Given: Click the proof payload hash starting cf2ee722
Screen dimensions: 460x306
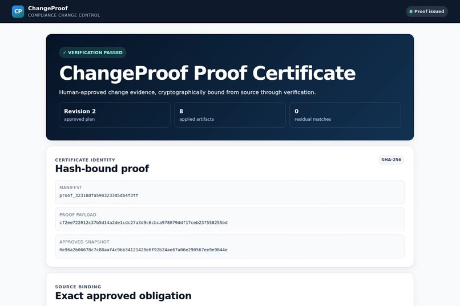Looking at the screenshot, I should (x=143, y=223).
